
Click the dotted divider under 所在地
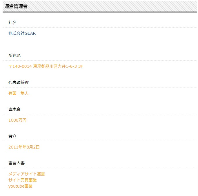click(100, 60)
